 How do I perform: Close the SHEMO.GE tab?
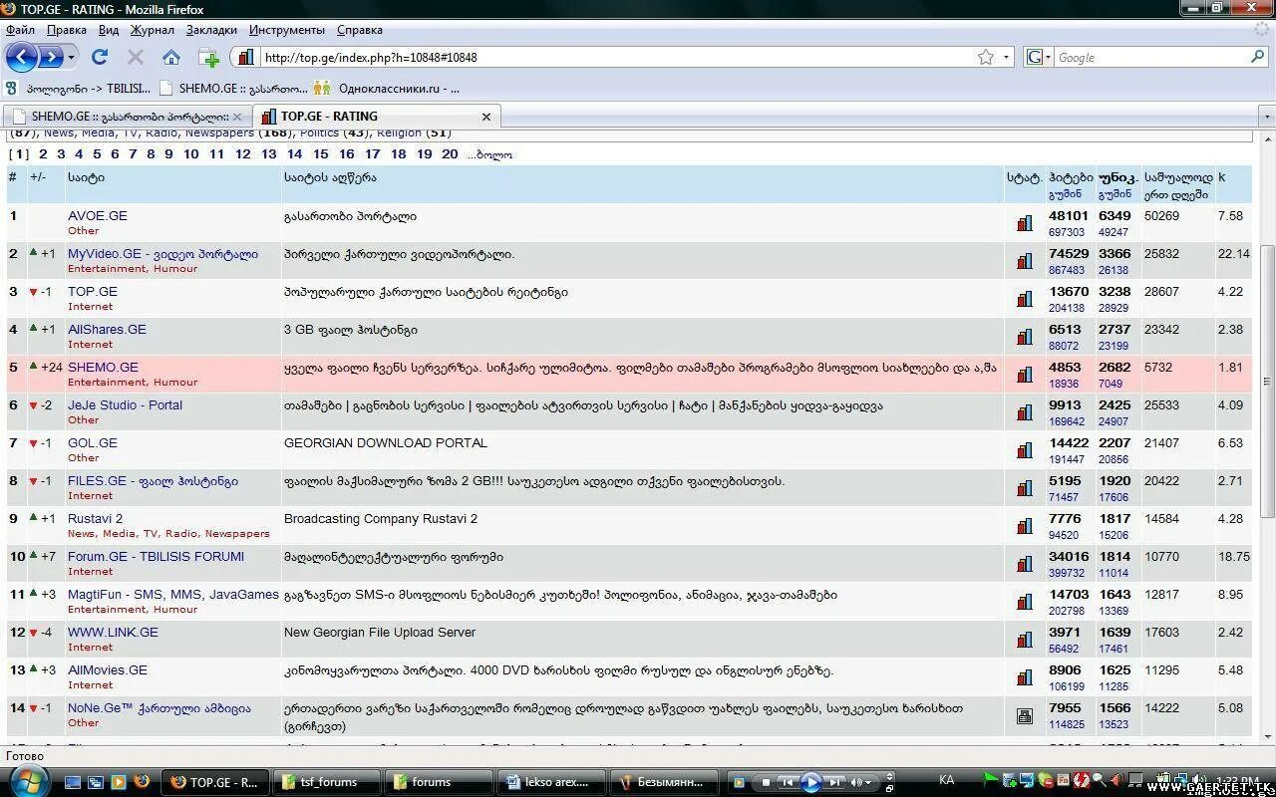click(x=237, y=117)
